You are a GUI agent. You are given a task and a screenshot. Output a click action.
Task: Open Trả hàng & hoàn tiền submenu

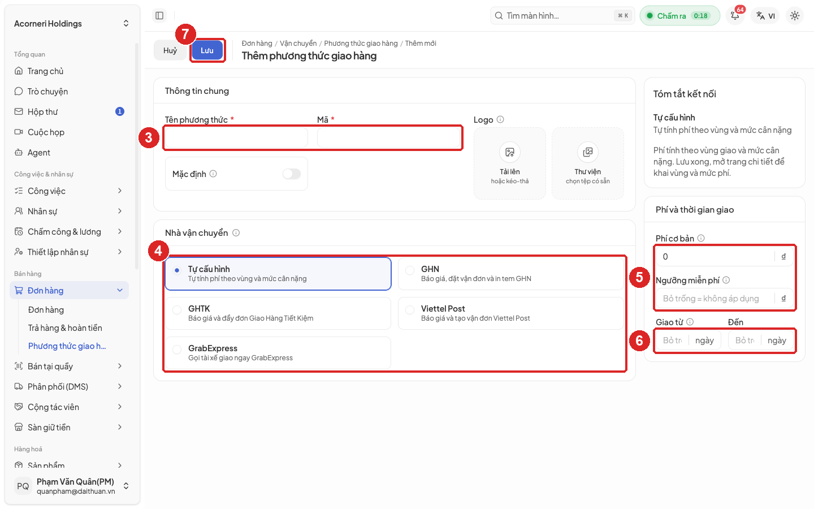coord(65,328)
